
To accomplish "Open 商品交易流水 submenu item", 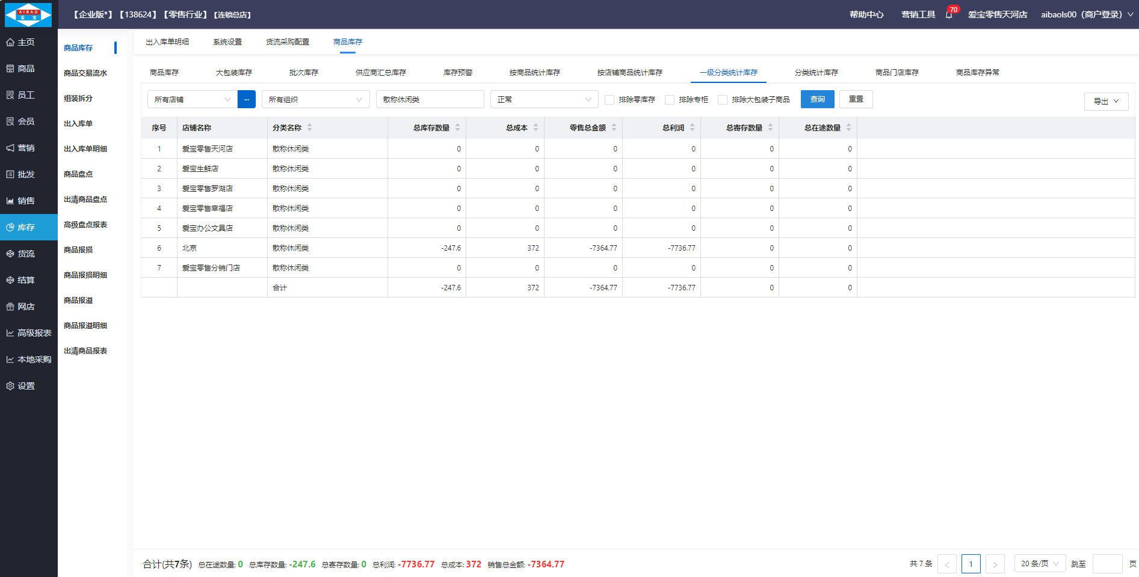I will coord(85,73).
